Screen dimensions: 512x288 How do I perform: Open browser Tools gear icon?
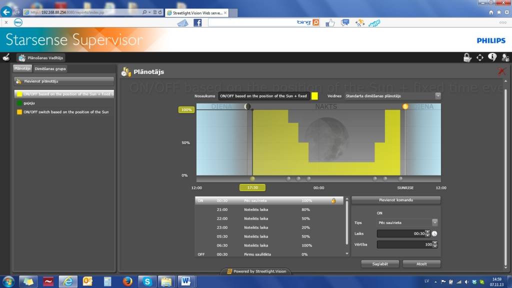click(x=507, y=12)
